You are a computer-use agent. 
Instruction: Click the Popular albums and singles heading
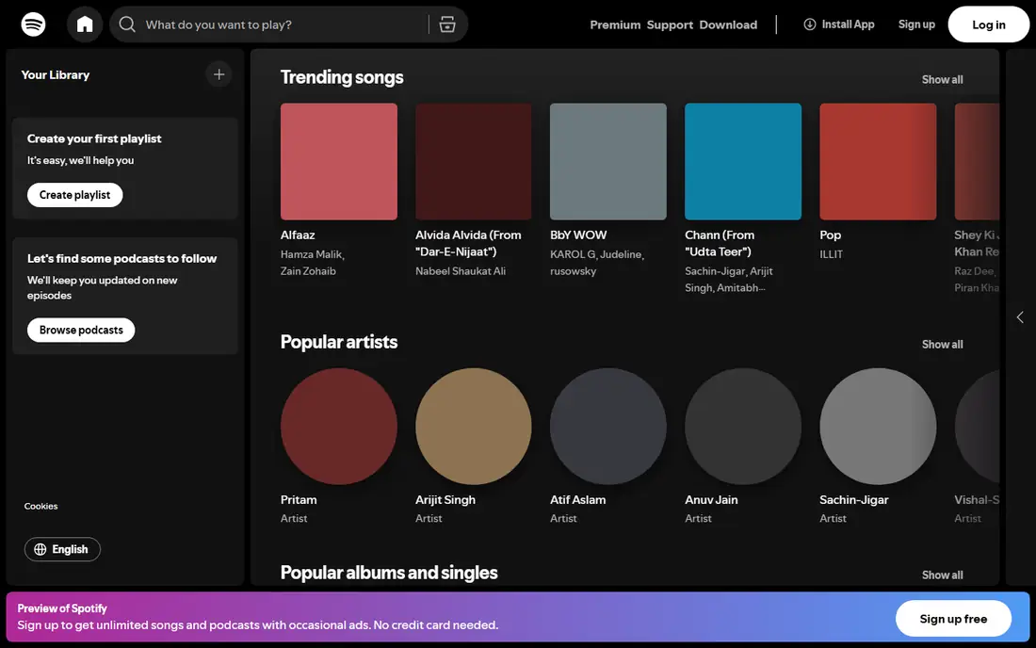pyautogui.click(x=388, y=573)
